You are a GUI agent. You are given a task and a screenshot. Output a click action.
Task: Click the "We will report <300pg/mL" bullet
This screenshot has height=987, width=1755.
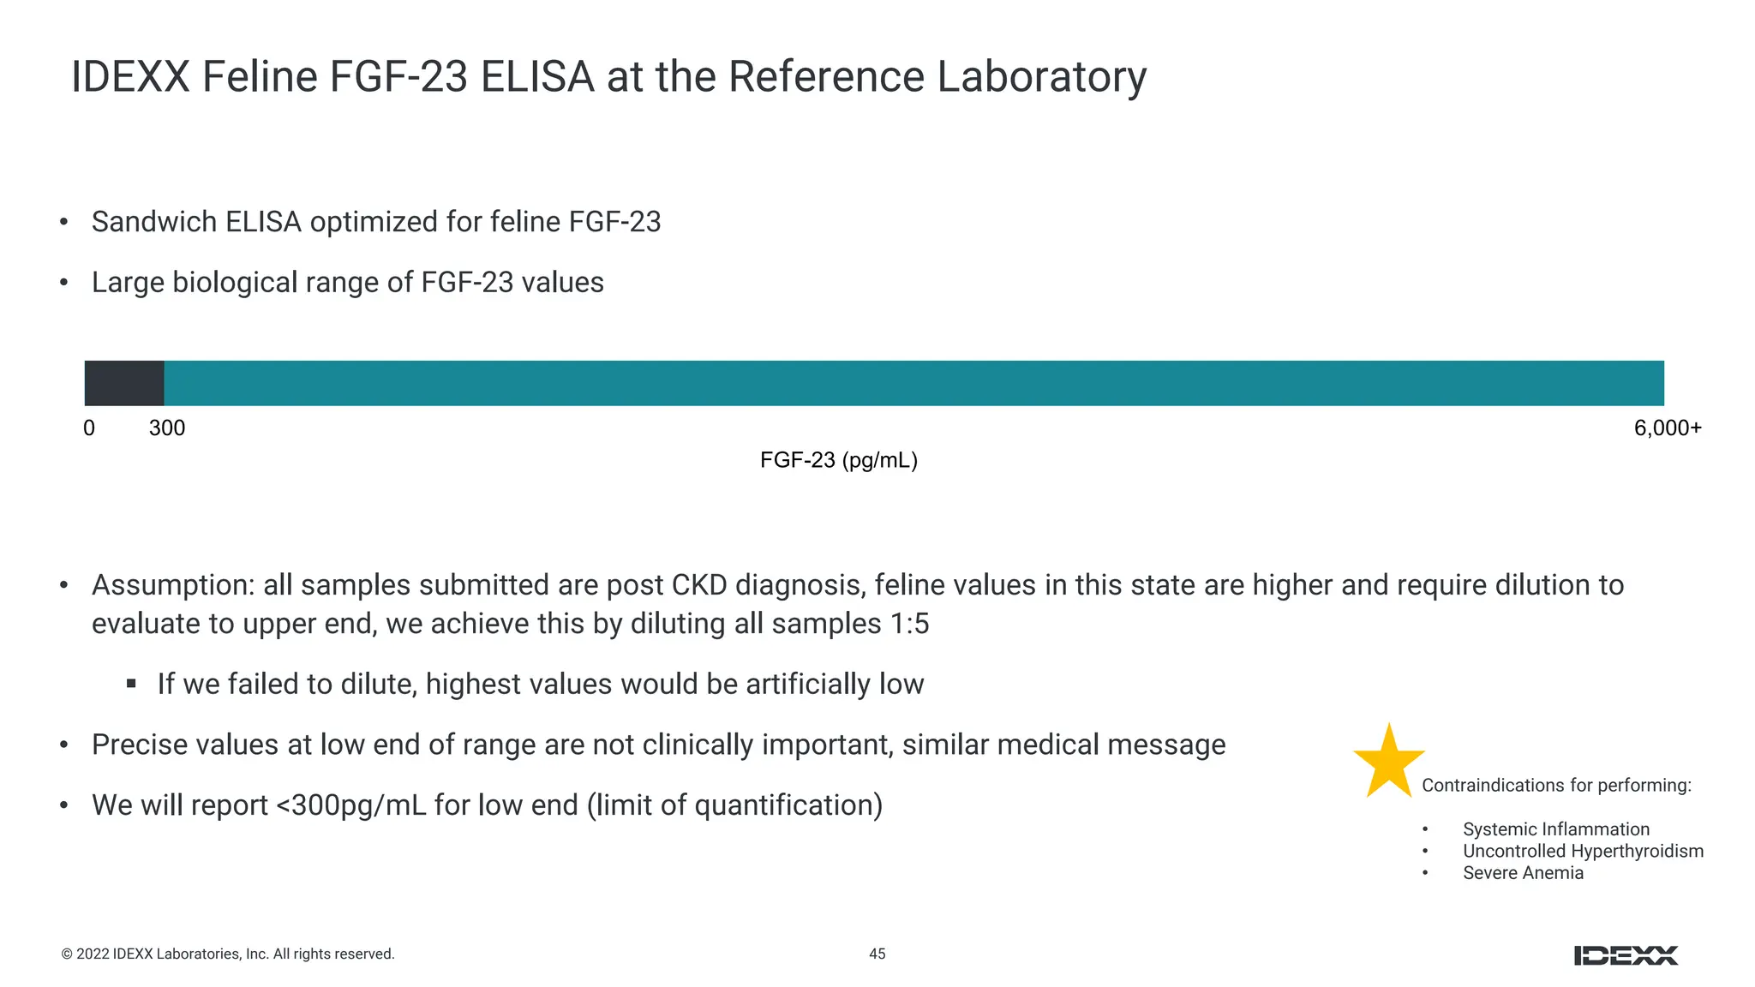(x=487, y=805)
